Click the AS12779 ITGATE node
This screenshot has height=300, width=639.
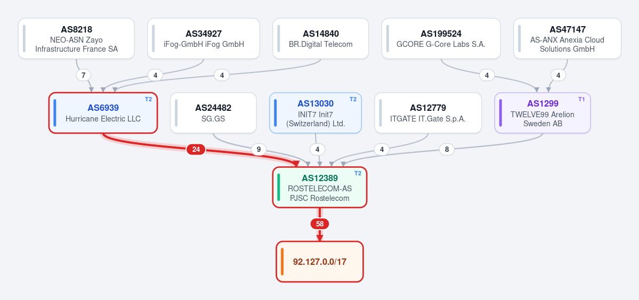click(428, 113)
